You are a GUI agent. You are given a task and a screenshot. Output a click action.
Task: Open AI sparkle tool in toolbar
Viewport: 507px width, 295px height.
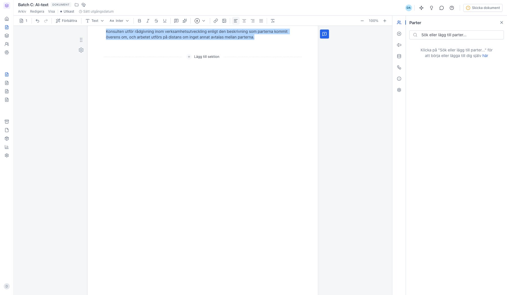[x=185, y=21]
